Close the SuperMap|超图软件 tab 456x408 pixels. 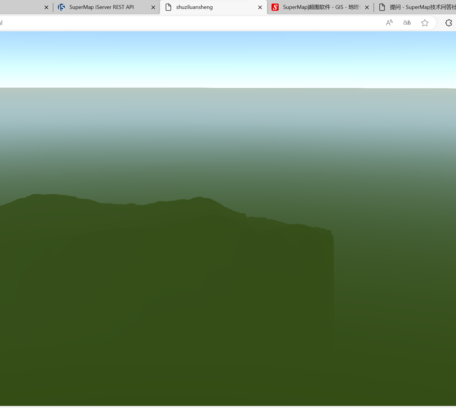pos(367,7)
